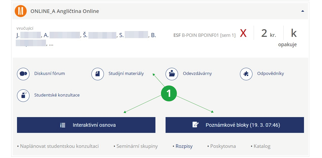Click the Odevzdávárny folder icon
Screen dimensions: 322x158
172,74
